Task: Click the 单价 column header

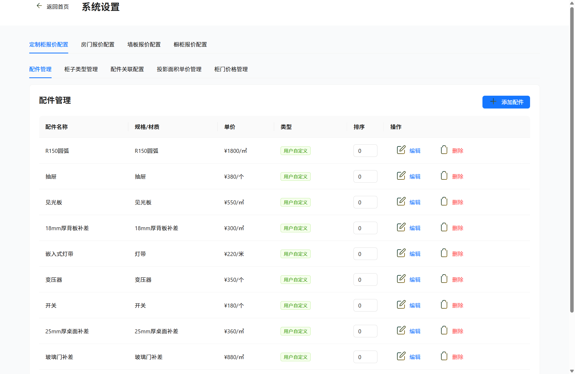Action: 230,127
